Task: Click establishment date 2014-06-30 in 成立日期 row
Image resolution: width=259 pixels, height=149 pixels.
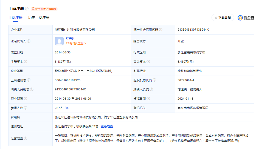Action: (x=63, y=52)
